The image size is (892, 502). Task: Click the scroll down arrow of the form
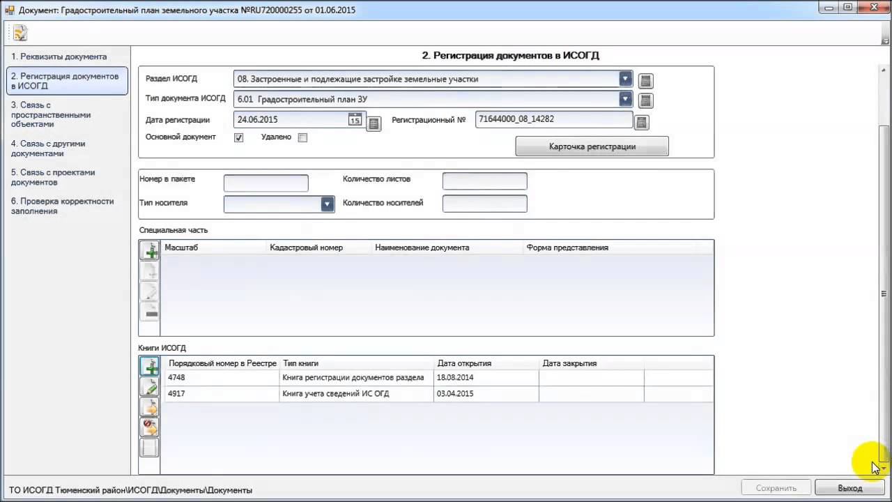pos(884,469)
